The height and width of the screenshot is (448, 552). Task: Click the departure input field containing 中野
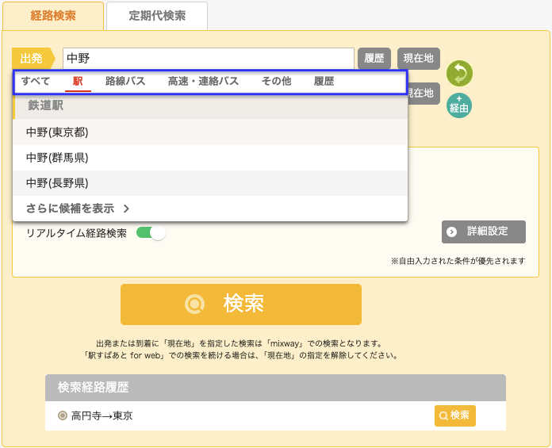point(209,59)
